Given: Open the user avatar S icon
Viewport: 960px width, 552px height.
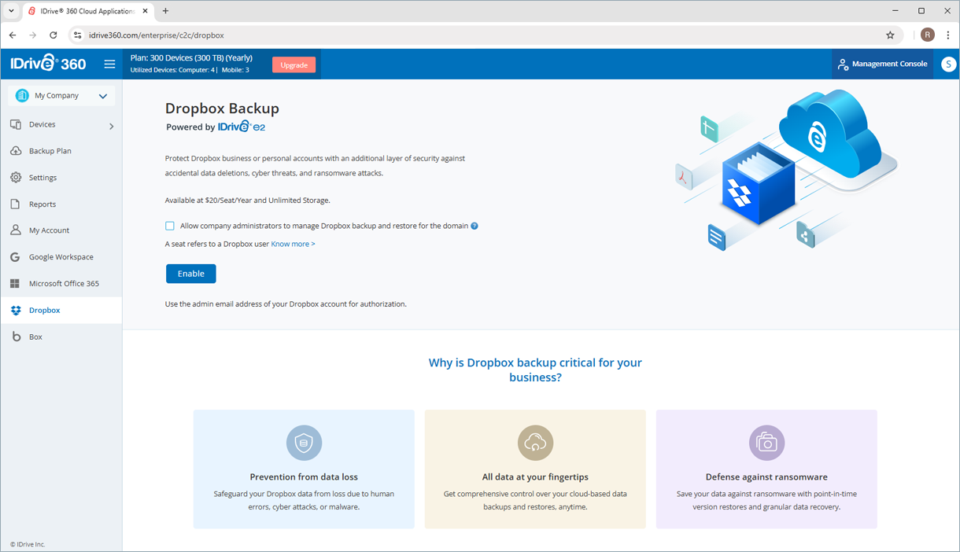Looking at the screenshot, I should click(948, 64).
